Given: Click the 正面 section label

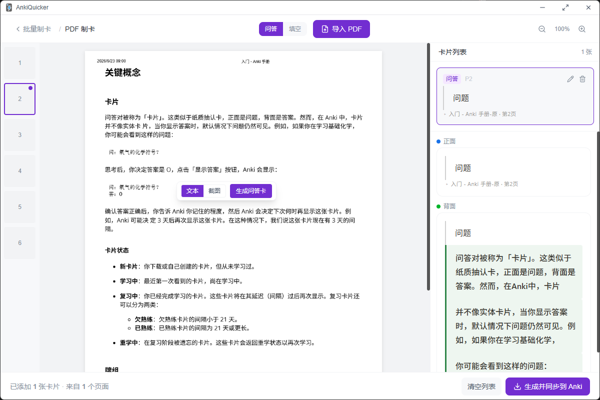Looking at the screenshot, I should pos(449,141).
